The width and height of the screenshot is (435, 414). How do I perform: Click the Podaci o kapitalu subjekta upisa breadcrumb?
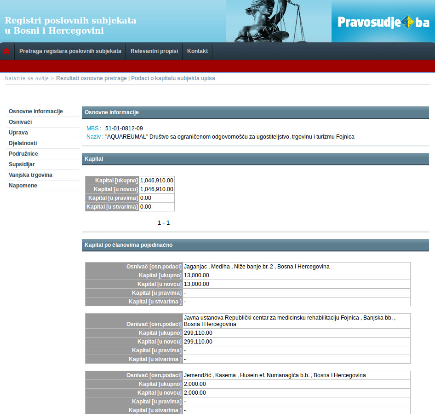pos(173,78)
